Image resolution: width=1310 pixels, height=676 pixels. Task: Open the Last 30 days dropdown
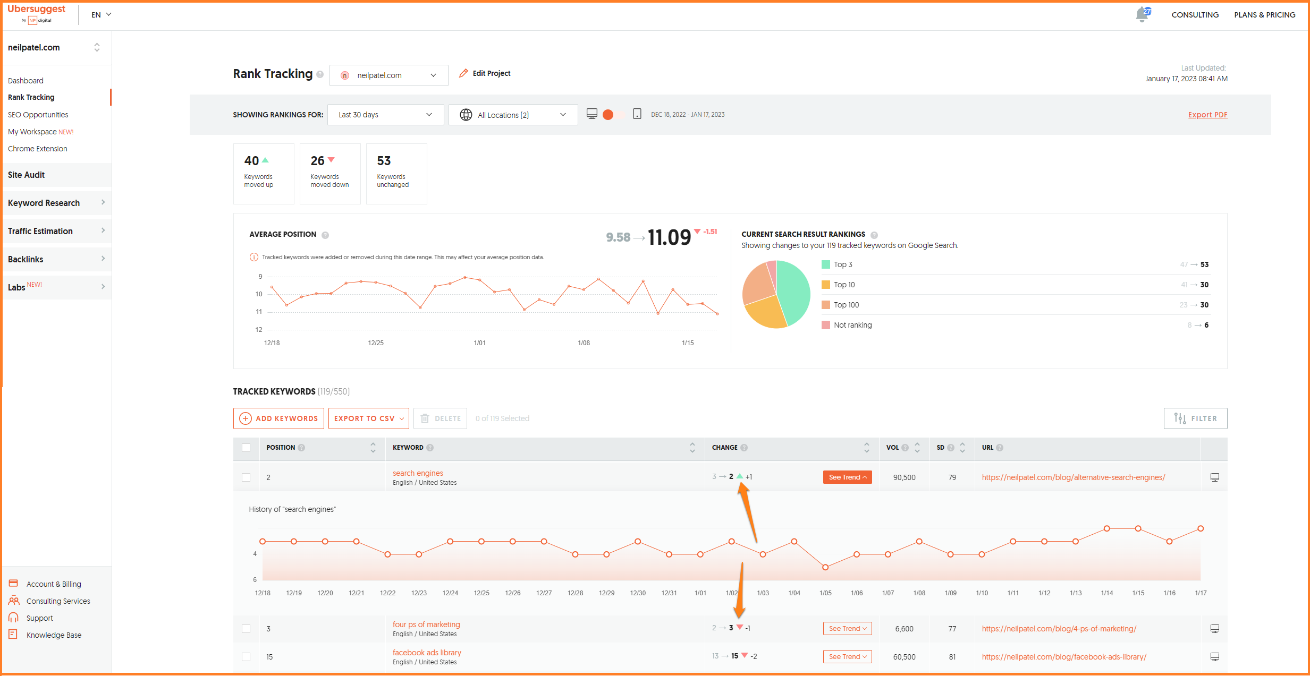coord(385,115)
